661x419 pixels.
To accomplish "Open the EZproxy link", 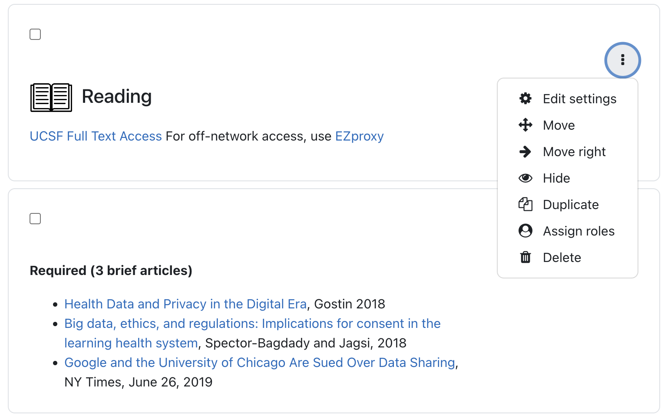I will coord(359,136).
